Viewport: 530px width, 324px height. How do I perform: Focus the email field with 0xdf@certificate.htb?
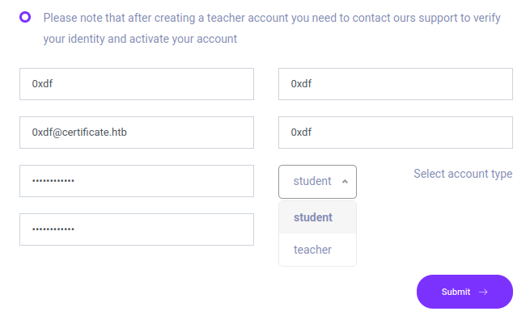(x=137, y=133)
